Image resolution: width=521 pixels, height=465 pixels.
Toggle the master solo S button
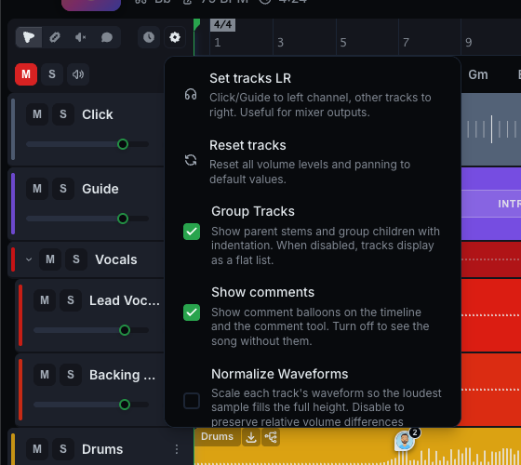52,74
